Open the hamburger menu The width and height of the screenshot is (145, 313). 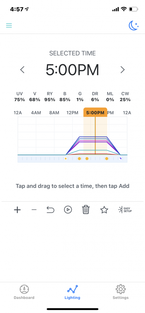click(x=9, y=25)
